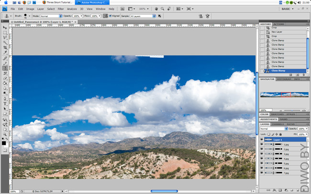Switch to the Actions panel tab
The height and width of the screenshot is (194, 311).
point(278,24)
